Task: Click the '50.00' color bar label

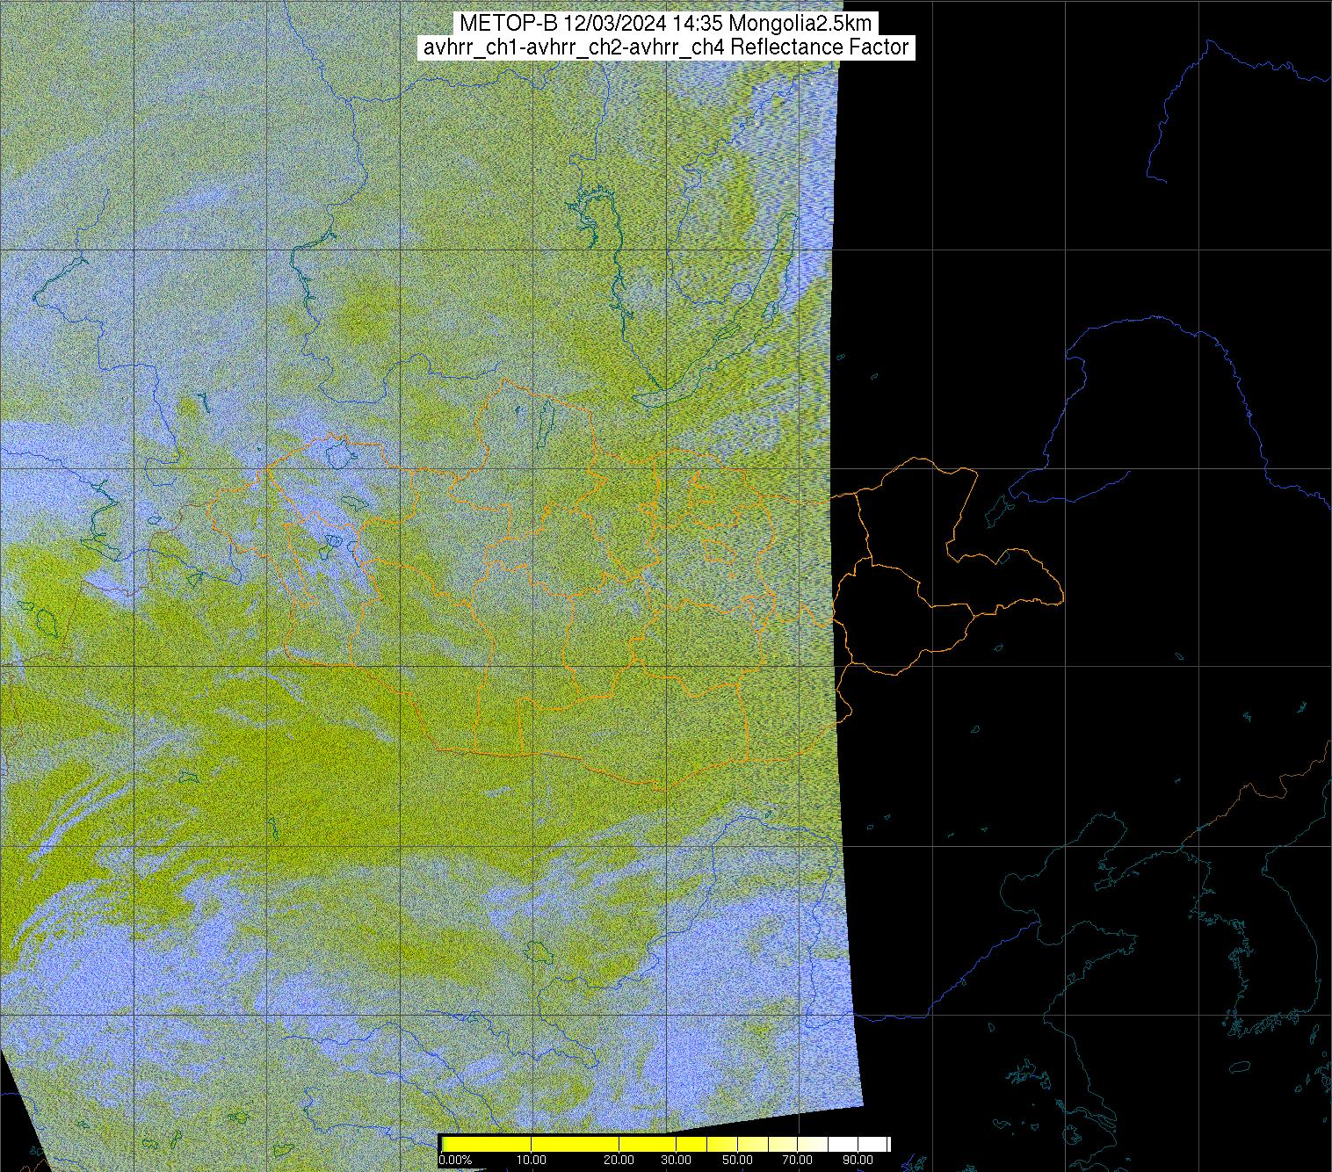Action: point(739,1160)
